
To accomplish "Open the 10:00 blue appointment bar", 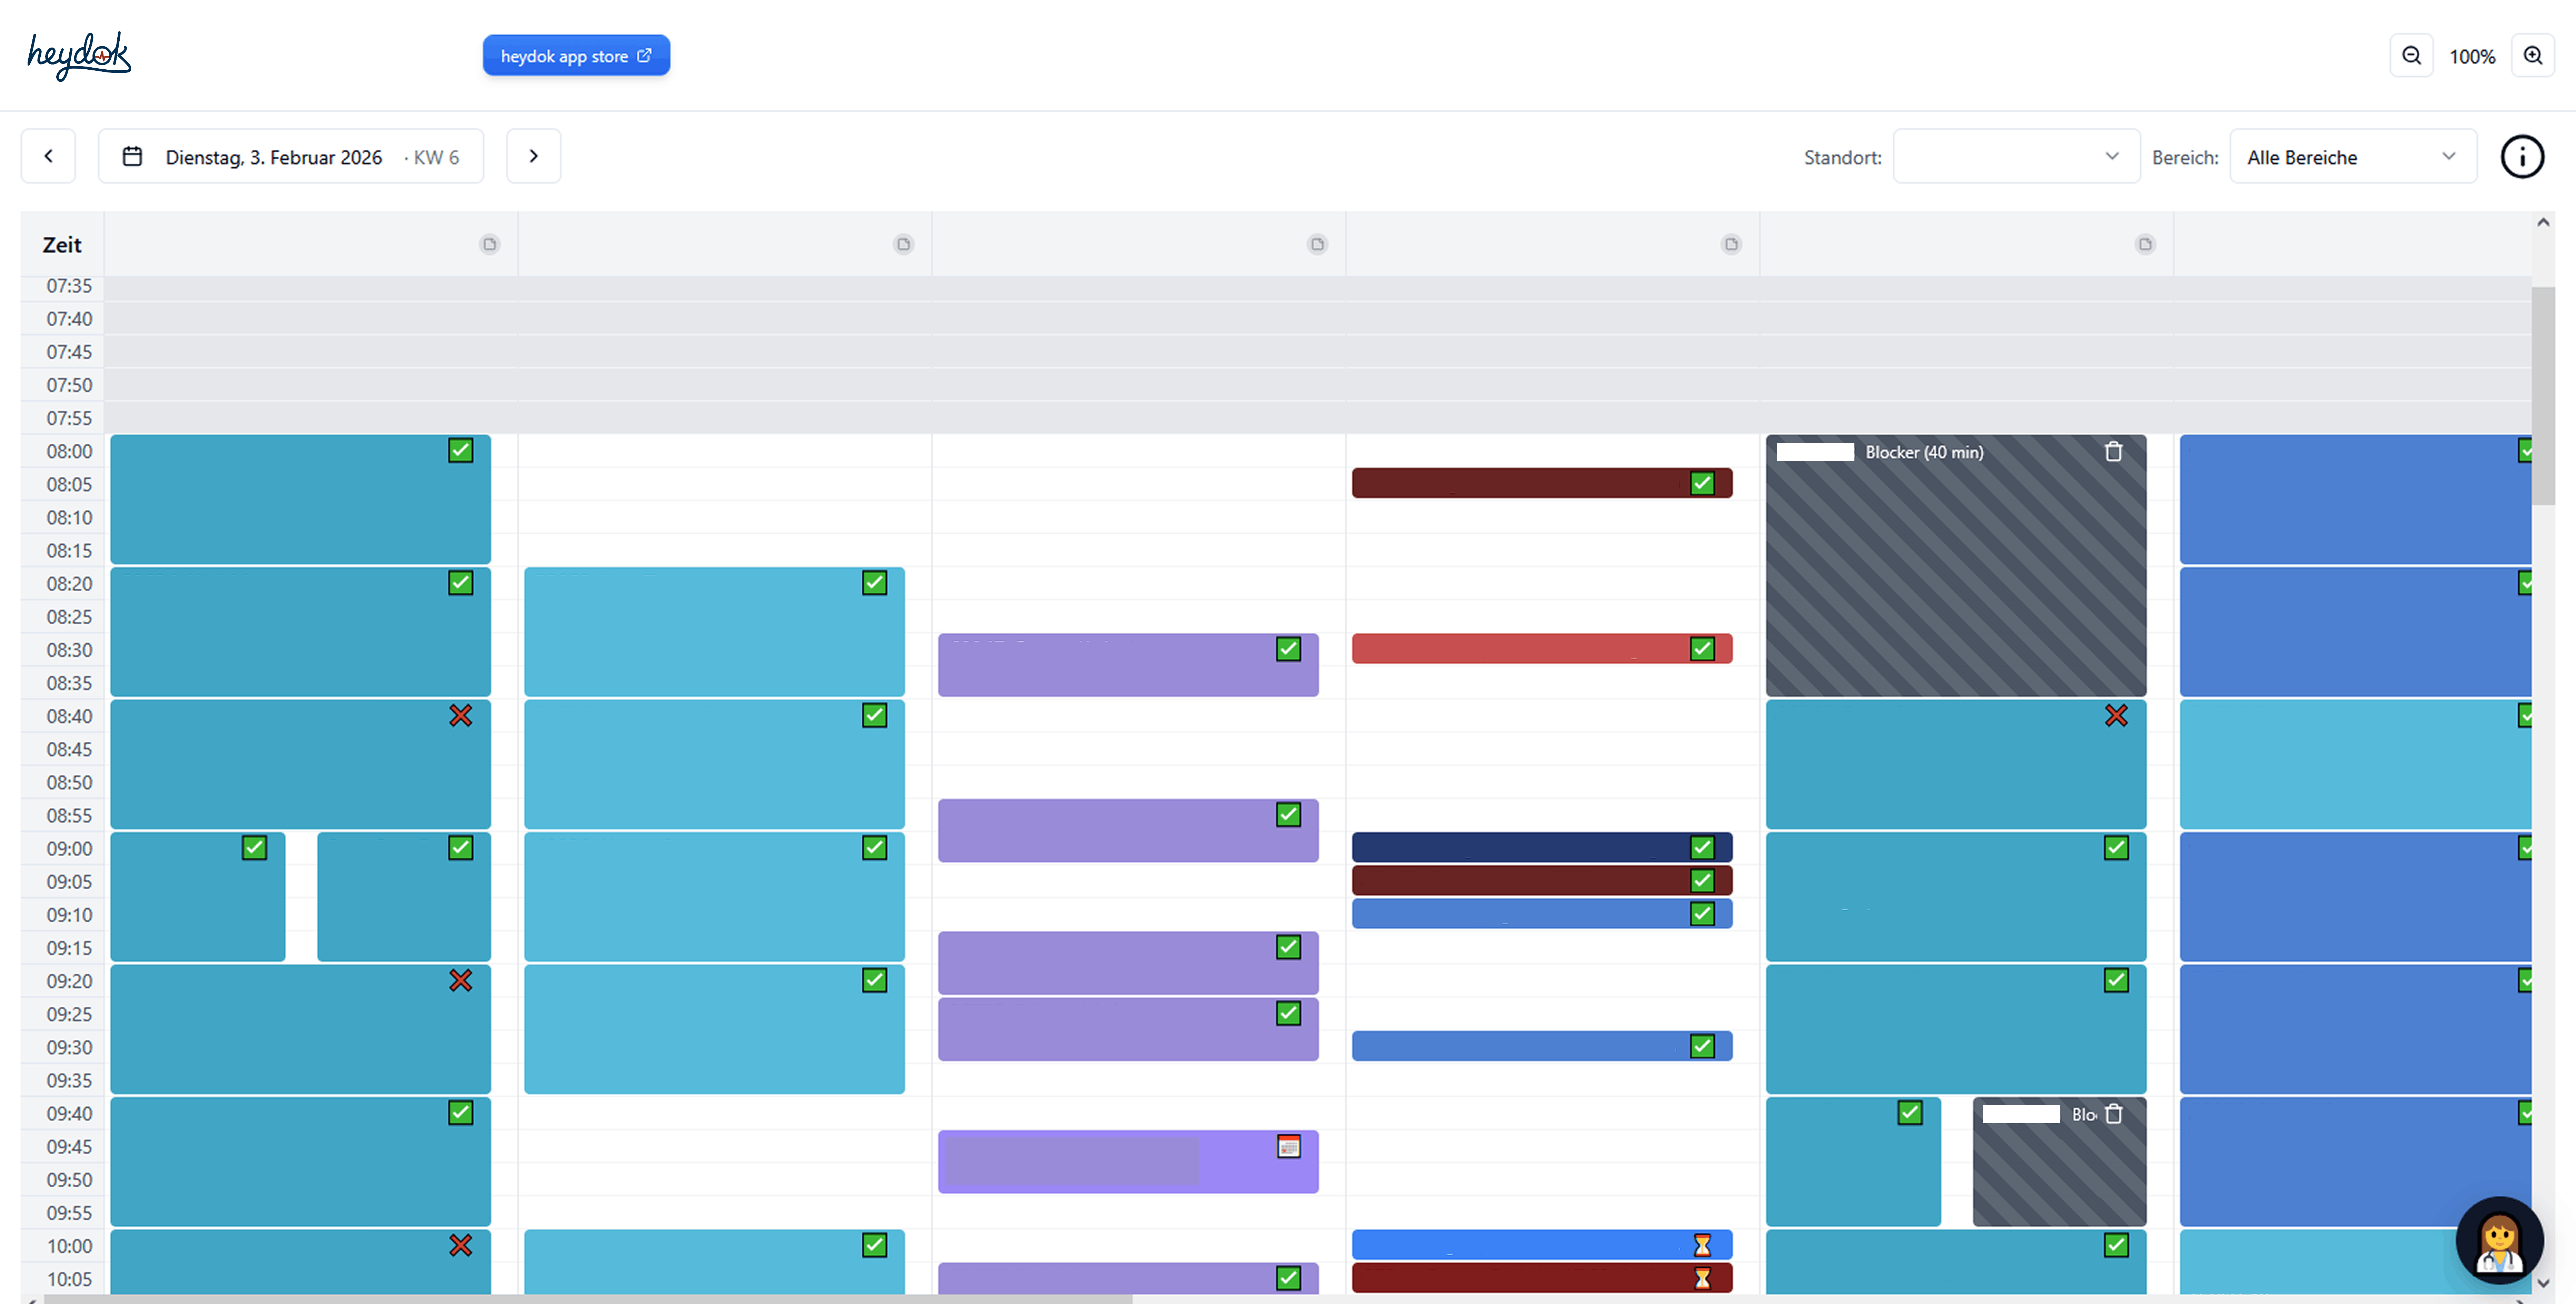I will 1542,1245.
